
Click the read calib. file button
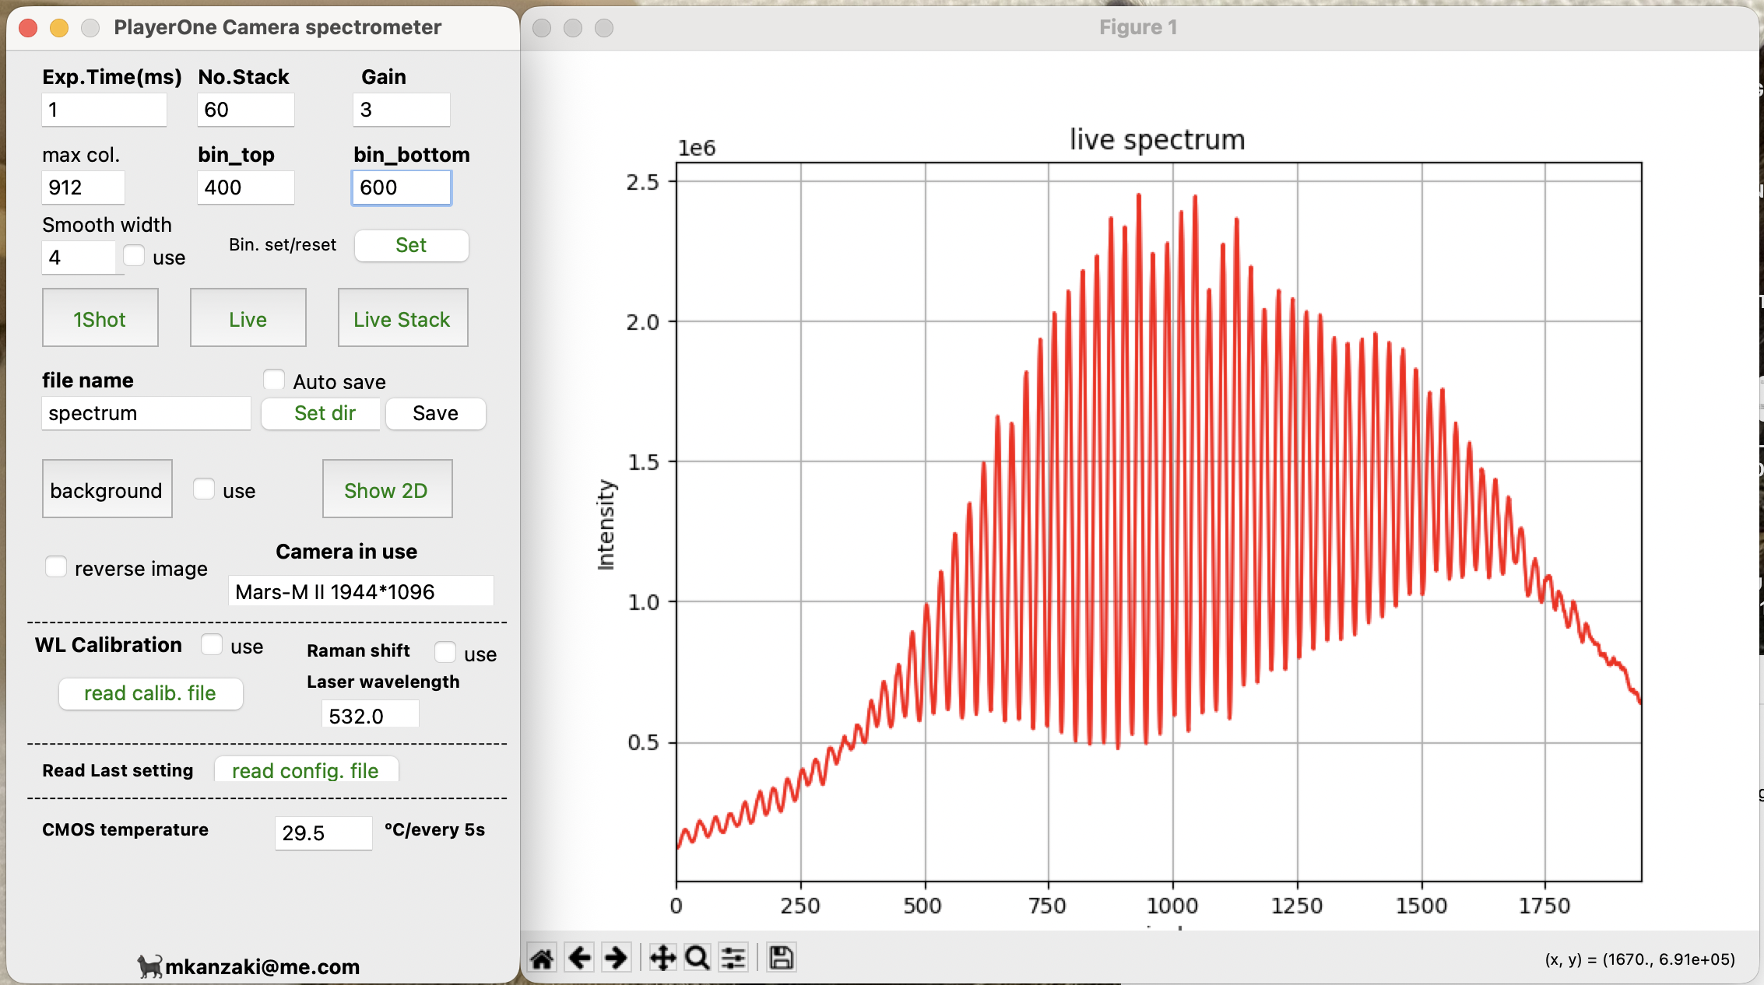click(x=150, y=693)
